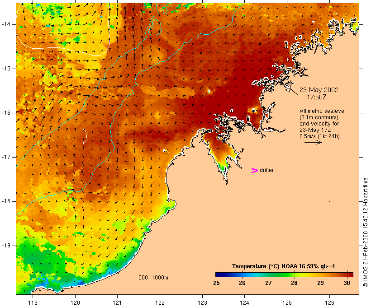This screenshot has height=307, width=371.
Task: Click the velocity scale arrow under 0.5m/s
Action: click(x=313, y=142)
